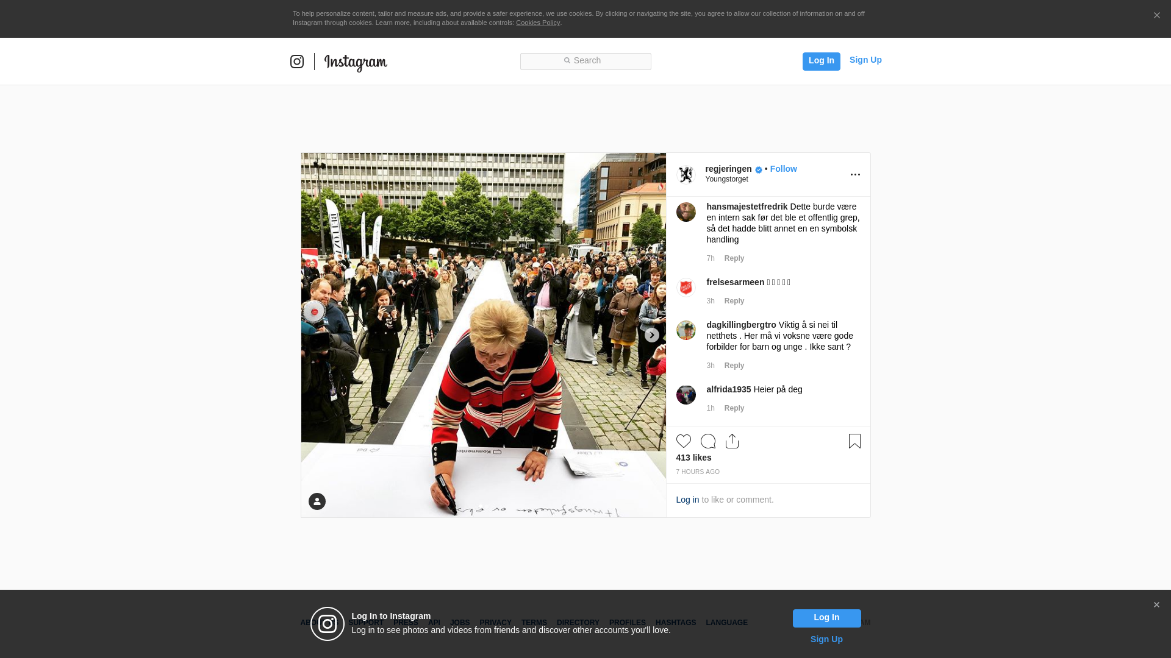This screenshot has height=658, width=1171.
Task: Save the post with the bookmark icon
Action: pyautogui.click(x=854, y=441)
